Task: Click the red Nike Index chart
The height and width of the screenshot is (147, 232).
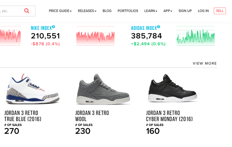Action: coord(95,36)
